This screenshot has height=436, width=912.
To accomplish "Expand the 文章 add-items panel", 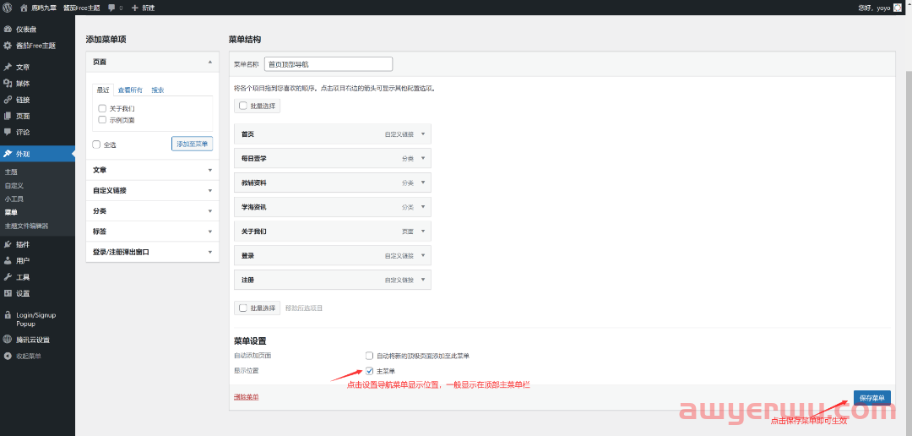I will [210, 170].
